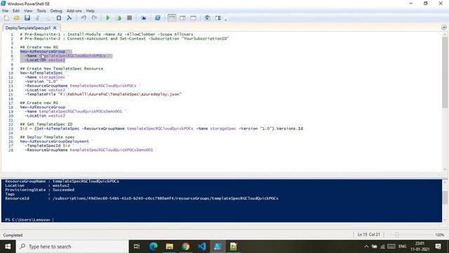Open Task View from the taskbar
449x253 pixels.
tap(137, 247)
